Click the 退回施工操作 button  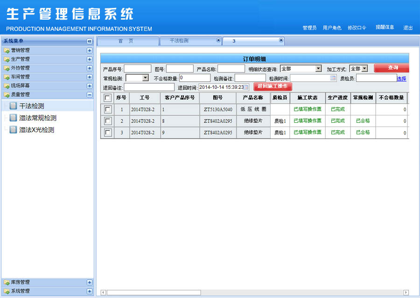point(273,86)
